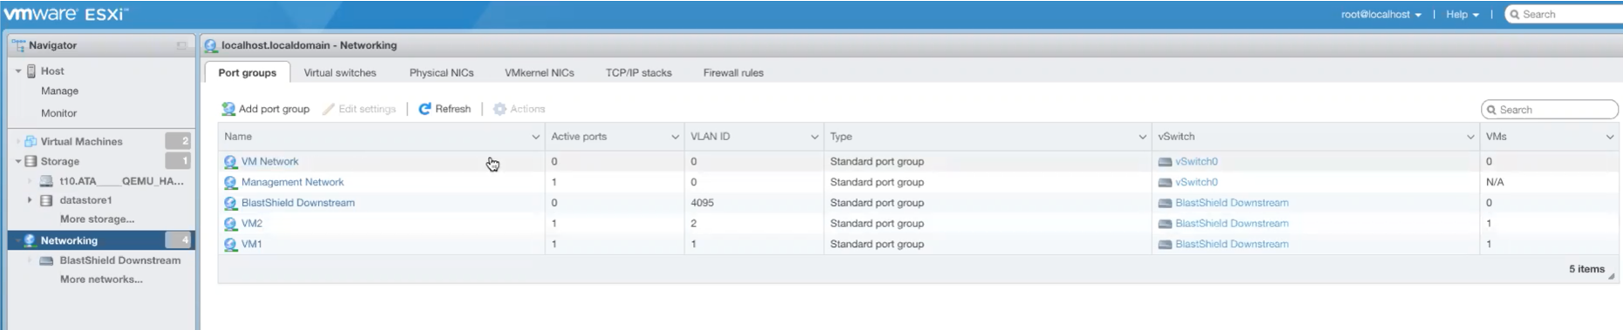
Task: Open the Help menu
Action: click(1462, 15)
